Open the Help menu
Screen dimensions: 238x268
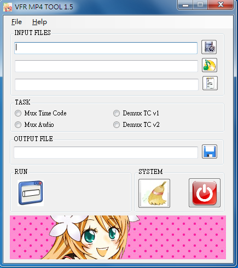tap(39, 22)
